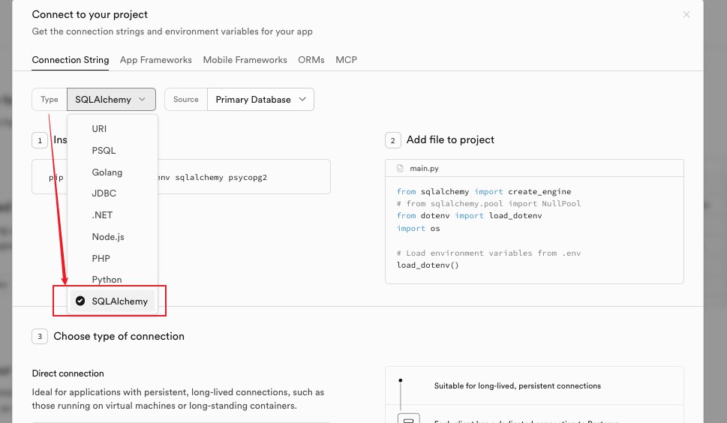The height and width of the screenshot is (423, 727).
Task: Switch to the App Frameworks tab
Action: (155, 60)
